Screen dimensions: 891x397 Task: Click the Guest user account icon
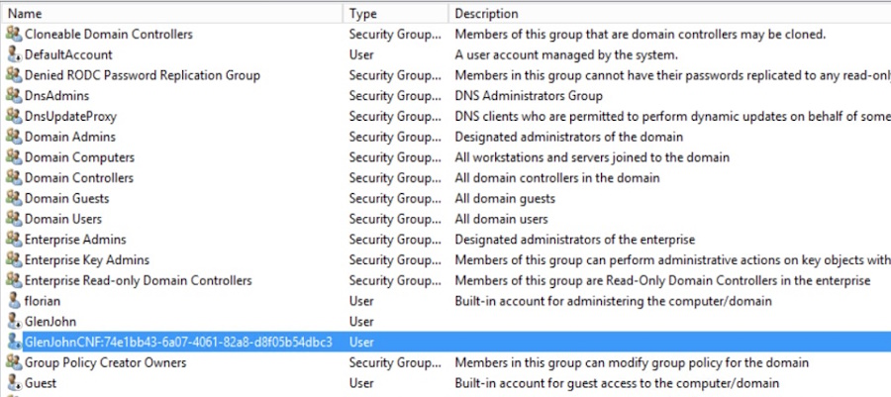[14, 383]
